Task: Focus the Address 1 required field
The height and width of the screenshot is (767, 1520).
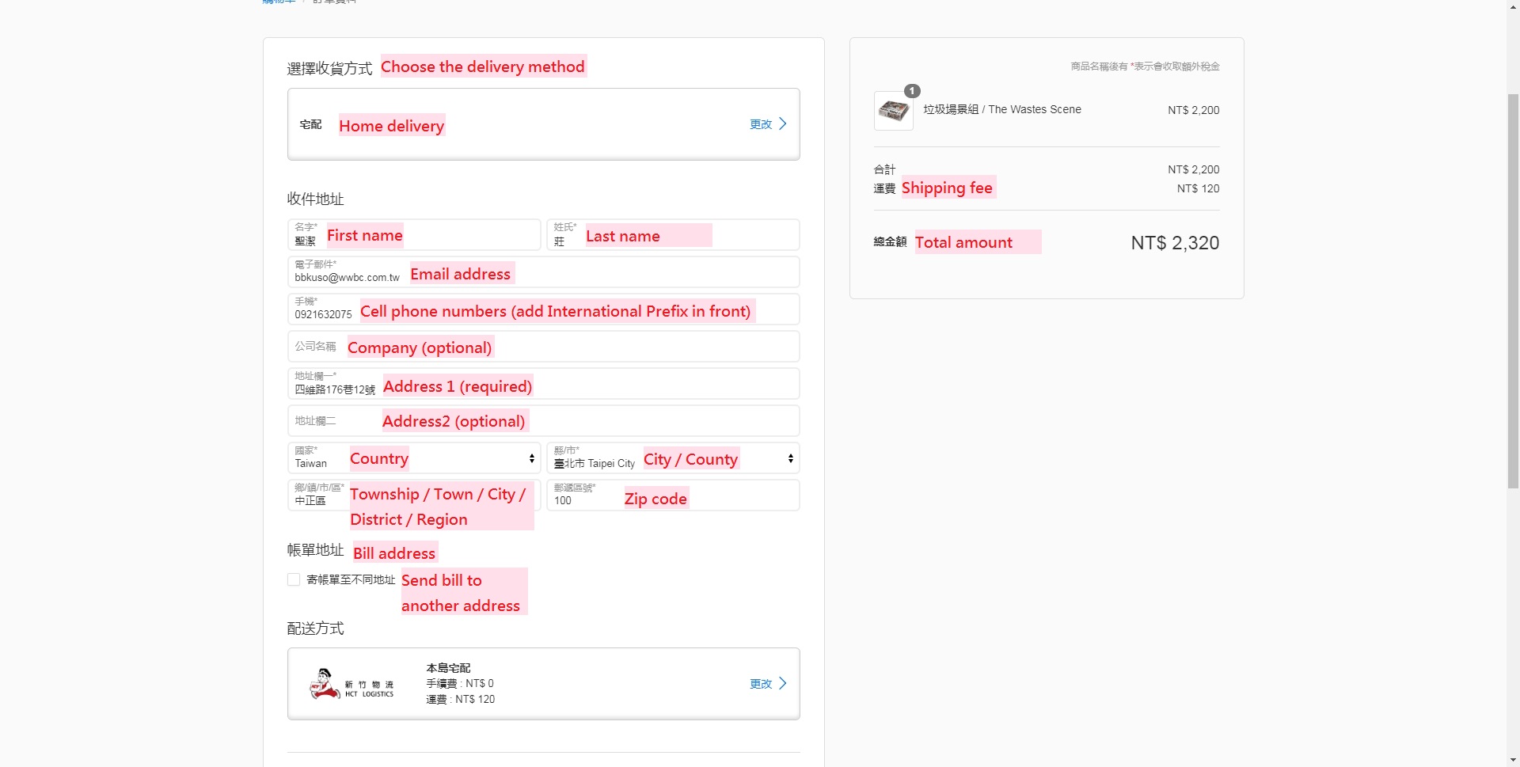Action: 543,384
